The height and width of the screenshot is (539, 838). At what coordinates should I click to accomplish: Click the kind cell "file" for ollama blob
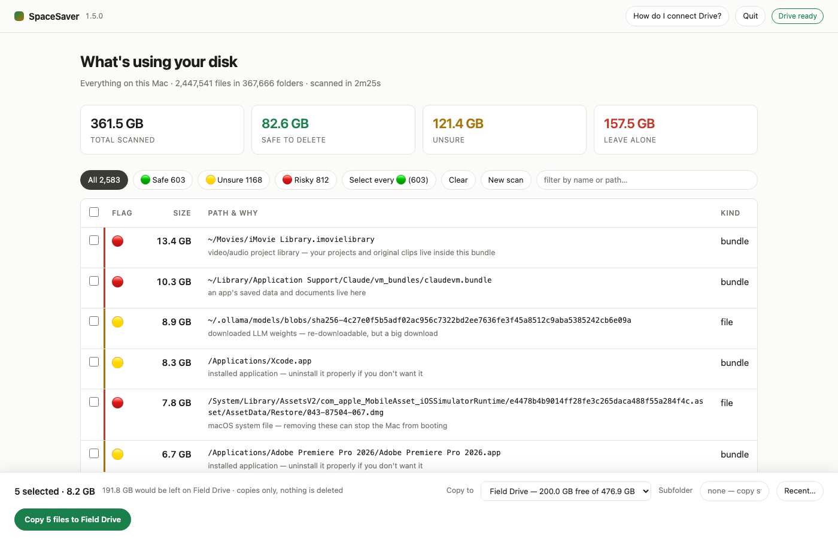(727, 322)
